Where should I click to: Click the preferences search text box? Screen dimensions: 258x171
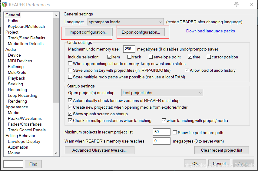tap(13, 164)
